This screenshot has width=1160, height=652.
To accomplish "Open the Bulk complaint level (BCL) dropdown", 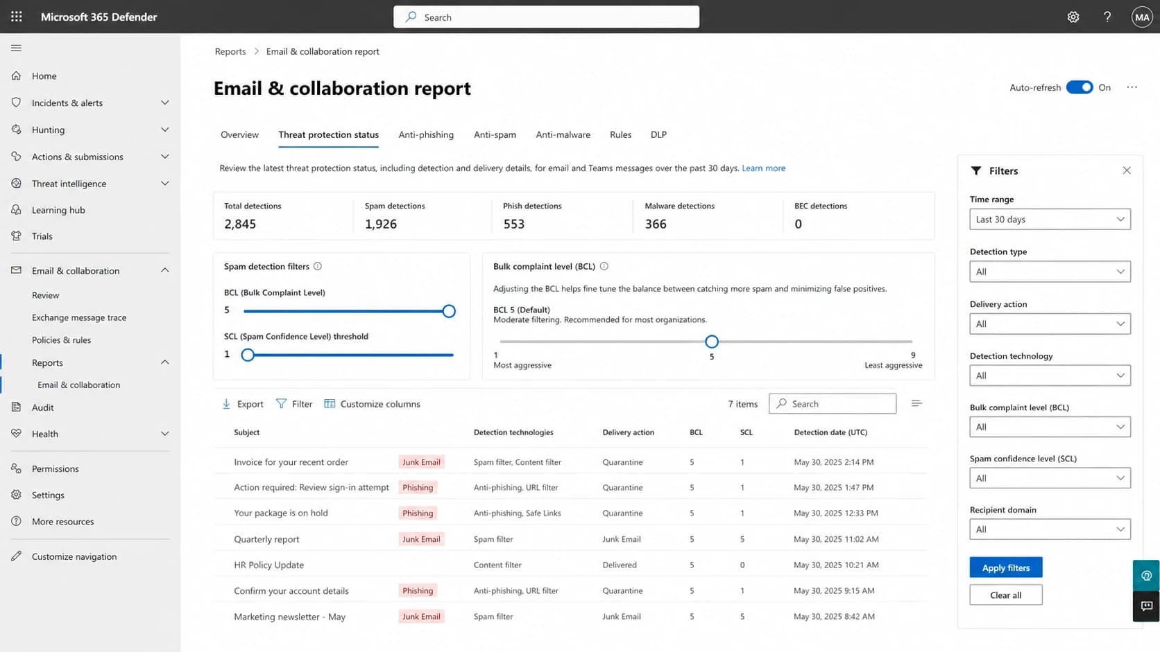I will pos(1050,427).
